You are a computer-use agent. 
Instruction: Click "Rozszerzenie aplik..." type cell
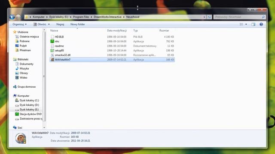point(144,55)
